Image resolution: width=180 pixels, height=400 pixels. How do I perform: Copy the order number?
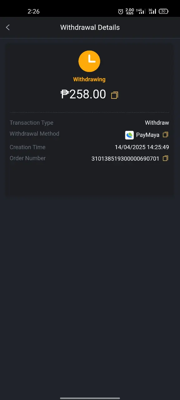point(166,158)
